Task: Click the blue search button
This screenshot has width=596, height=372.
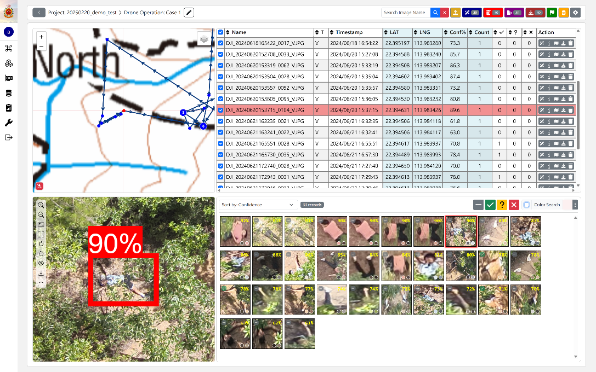Action: pos(435,13)
